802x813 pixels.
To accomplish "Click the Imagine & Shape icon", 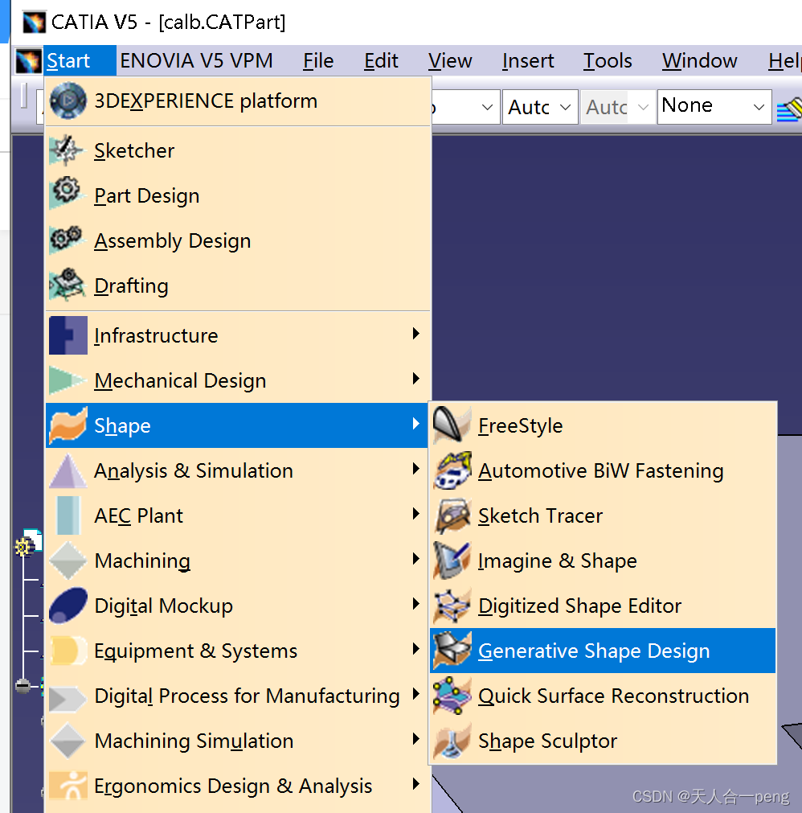I will coord(452,560).
